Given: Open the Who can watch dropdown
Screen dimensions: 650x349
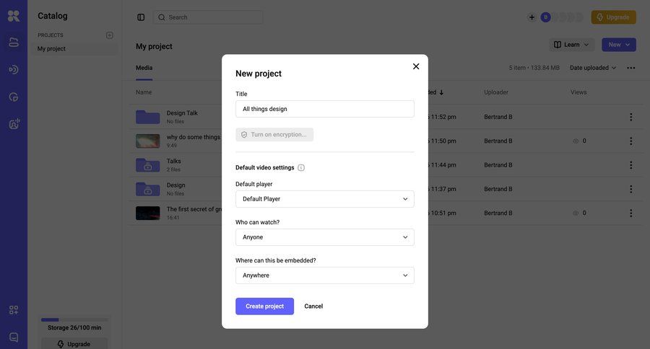Looking at the screenshot, I should [324, 237].
